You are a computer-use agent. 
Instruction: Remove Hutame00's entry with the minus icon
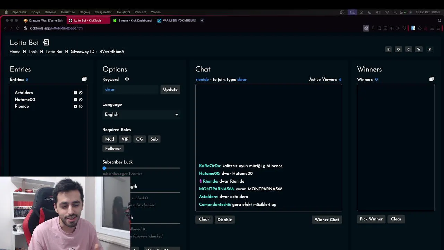(x=75, y=100)
